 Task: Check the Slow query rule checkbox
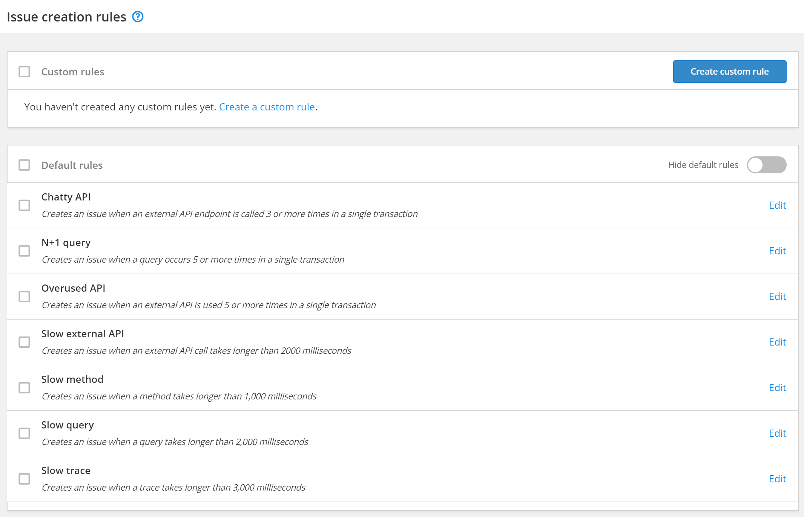25,433
